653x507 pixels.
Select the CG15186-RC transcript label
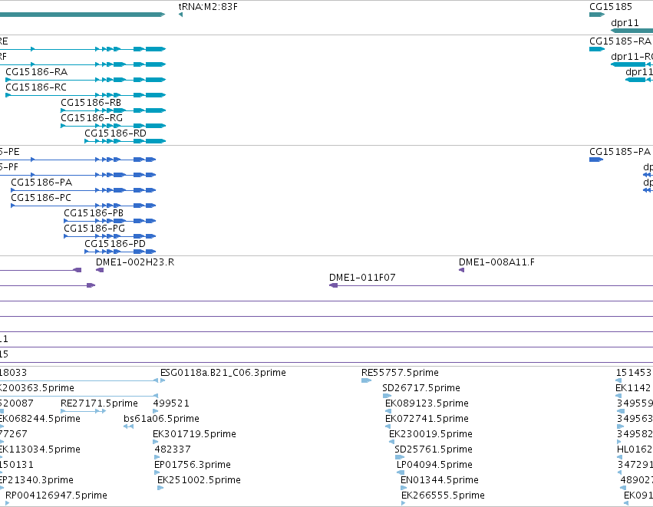pos(36,87)
